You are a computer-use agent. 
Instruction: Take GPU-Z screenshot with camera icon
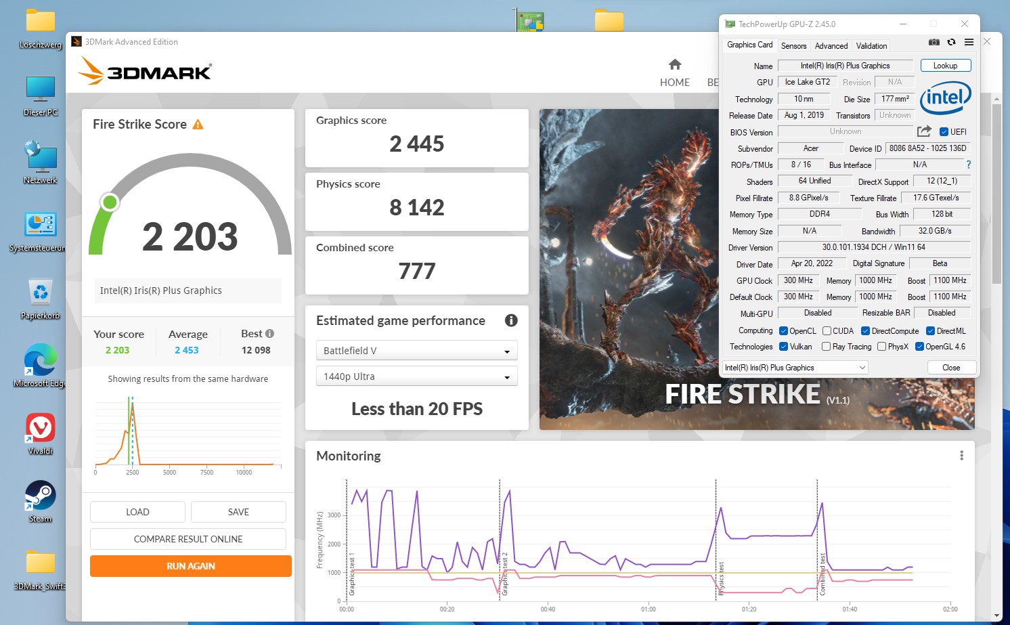pos(934,42)
